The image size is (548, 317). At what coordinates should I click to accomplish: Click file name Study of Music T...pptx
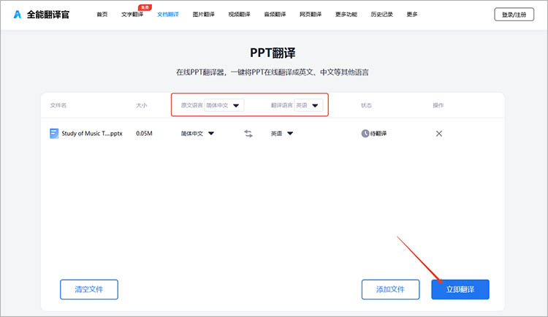[x=92, y=134]
